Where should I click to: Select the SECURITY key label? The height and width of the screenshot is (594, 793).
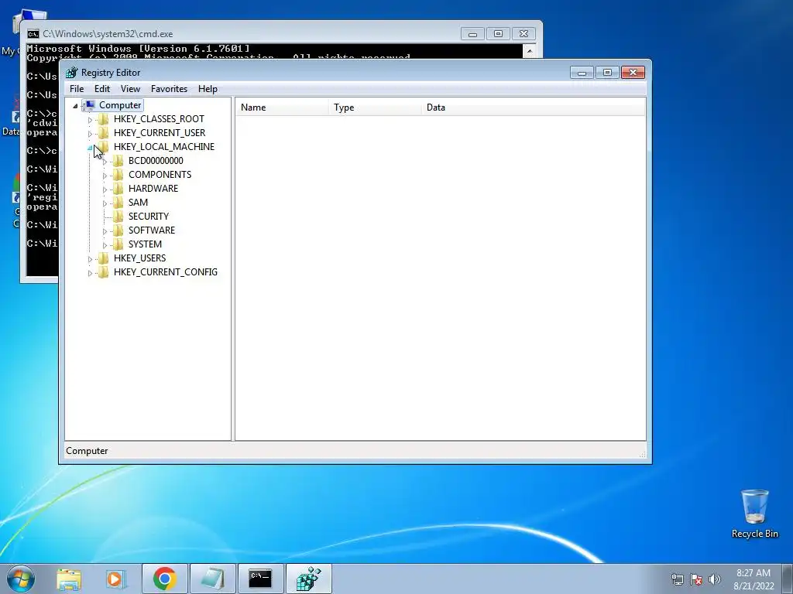pos(148,217)
